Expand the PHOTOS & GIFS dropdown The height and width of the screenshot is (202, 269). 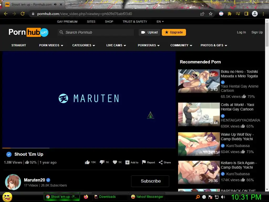click(x=214, y=45)
